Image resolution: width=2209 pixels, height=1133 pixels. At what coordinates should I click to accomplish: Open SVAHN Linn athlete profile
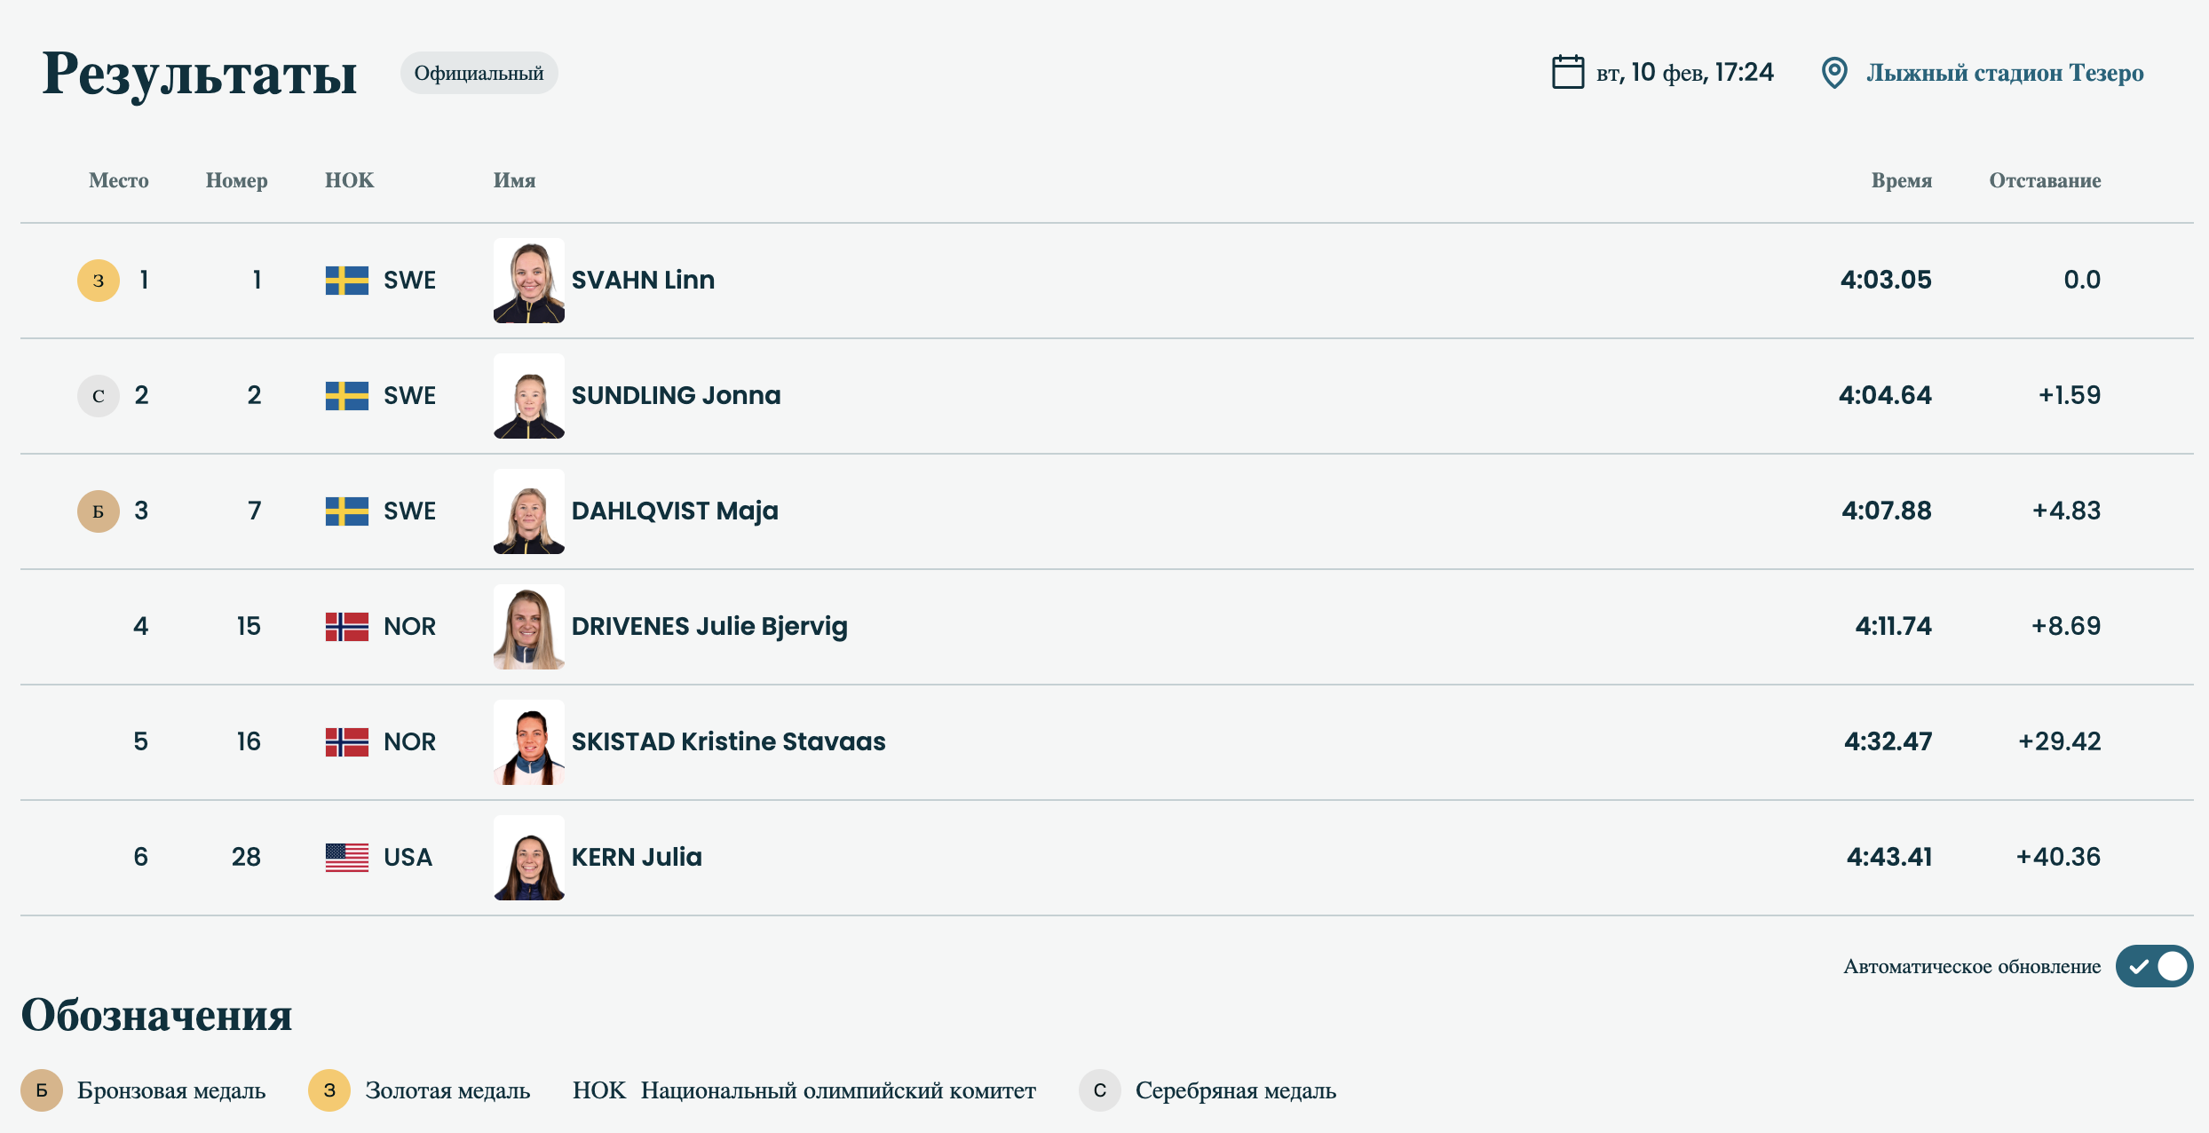pyautogui.click(x=643, y=281)
